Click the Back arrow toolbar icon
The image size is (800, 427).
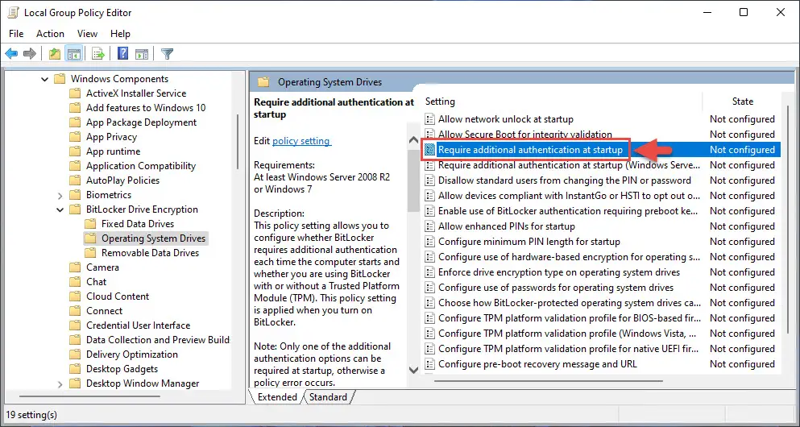pos(11,53)
